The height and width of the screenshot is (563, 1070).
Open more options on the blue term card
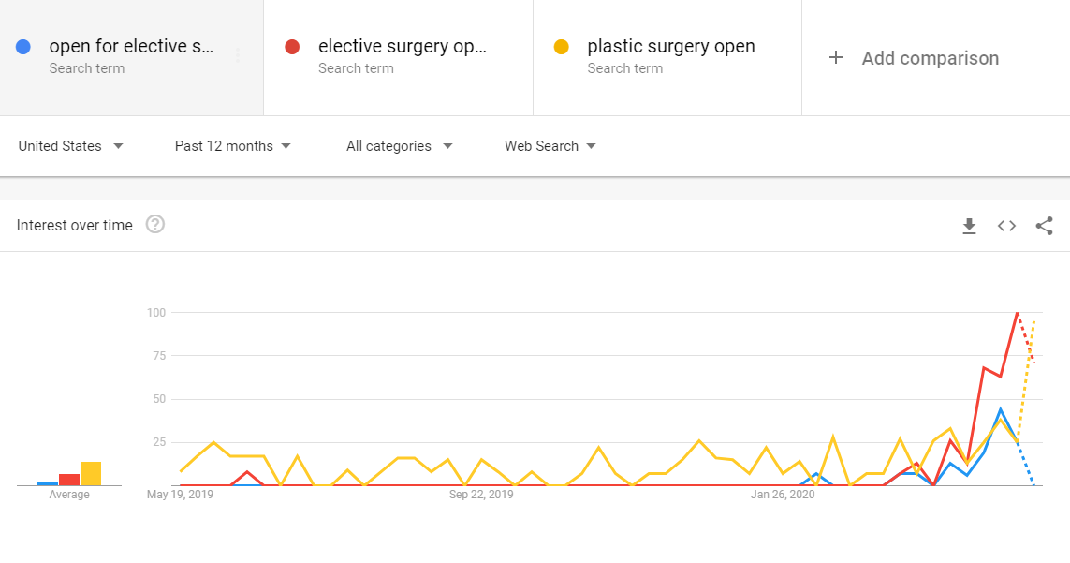tap(238, 55)
